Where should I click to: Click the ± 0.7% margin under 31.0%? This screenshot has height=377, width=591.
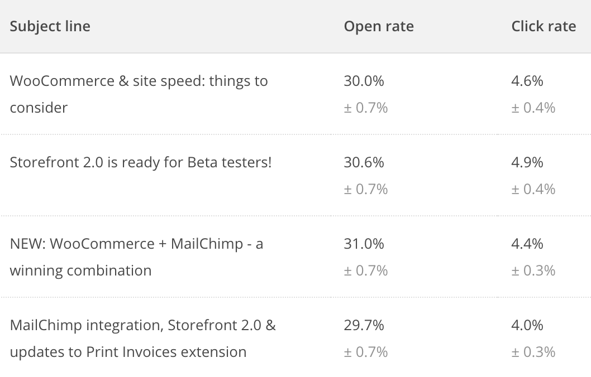[x=366, y=270]
